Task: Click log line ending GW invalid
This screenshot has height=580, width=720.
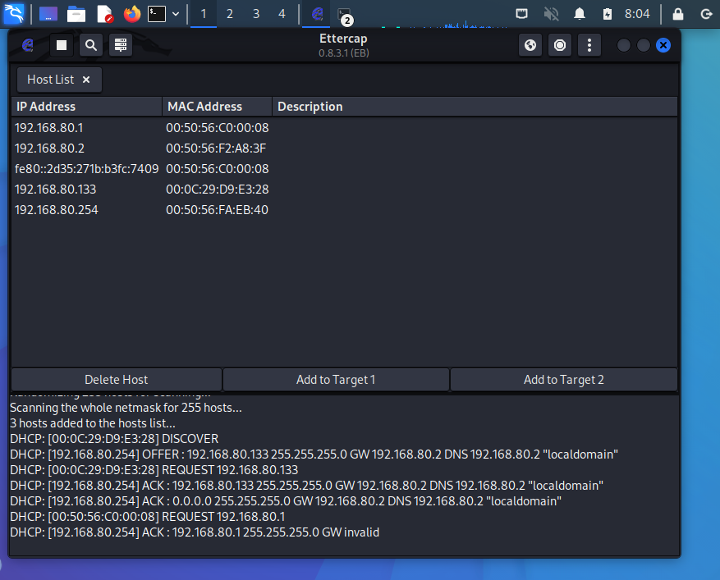Action: pyautogui.click(x=195, y=532)
